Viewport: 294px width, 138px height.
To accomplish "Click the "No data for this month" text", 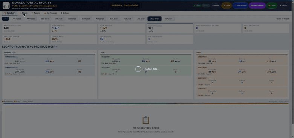I will click(146, 128).
